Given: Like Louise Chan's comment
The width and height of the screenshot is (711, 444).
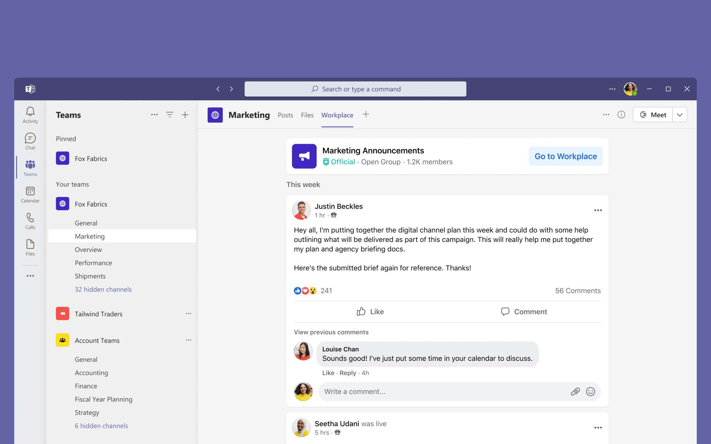Looking at the screenshot, I should coord(328,373).
